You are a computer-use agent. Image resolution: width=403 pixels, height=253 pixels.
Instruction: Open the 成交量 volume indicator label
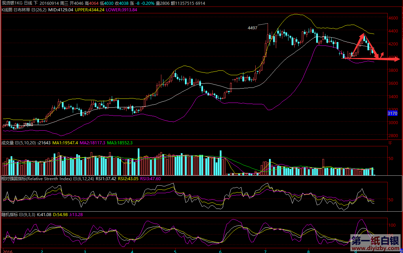click(8, 143)
